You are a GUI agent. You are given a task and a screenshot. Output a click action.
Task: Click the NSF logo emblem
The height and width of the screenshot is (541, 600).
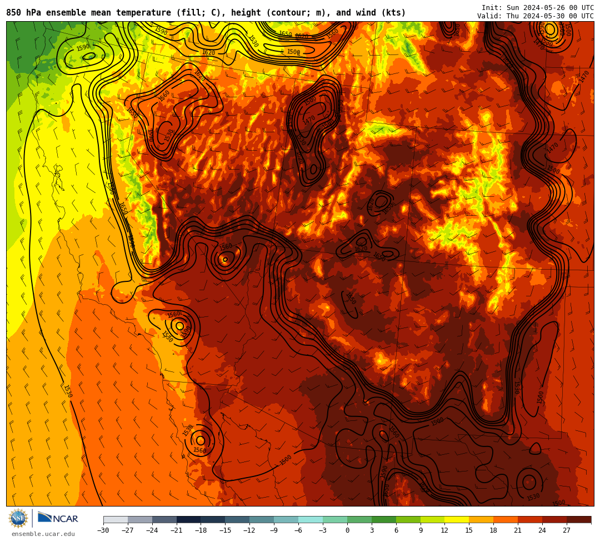(18, 518)
